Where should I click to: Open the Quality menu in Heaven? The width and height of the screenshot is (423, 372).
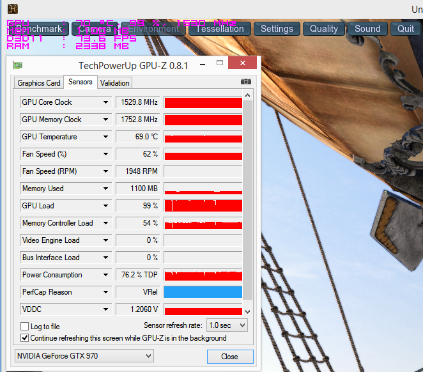click(324, 29)
